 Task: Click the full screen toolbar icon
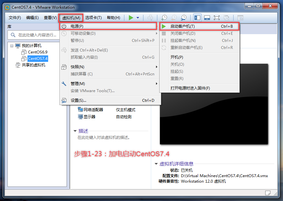pyautogui.click(x=216, y=18)
